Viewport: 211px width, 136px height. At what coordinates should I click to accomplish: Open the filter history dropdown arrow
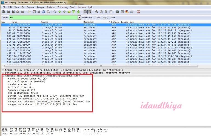[x=79, y=17]
